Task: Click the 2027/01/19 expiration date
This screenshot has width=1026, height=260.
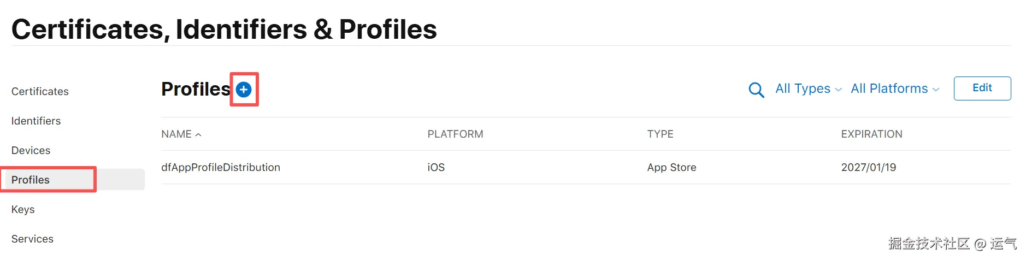Action: click(869, 167)
